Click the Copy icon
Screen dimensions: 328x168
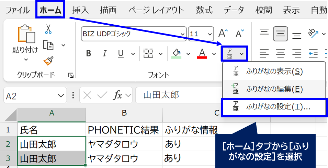click(48, 45)
